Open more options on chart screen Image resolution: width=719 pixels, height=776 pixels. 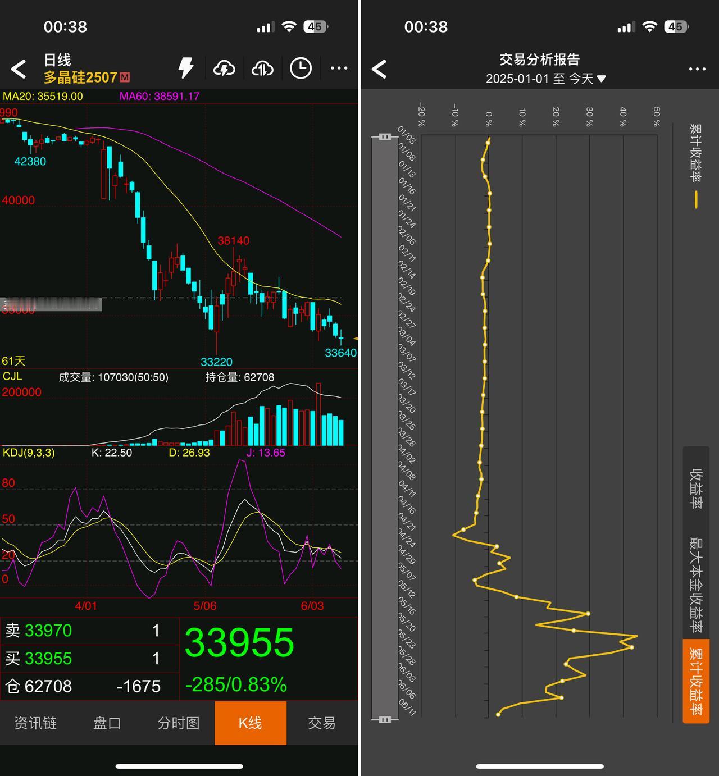tap(339, 68)
